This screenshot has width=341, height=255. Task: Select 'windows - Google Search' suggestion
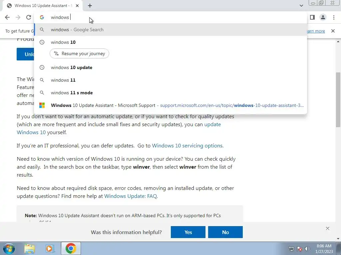click(x=170, y=30)
